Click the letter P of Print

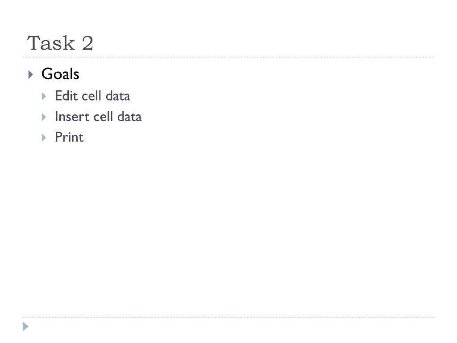59,137
